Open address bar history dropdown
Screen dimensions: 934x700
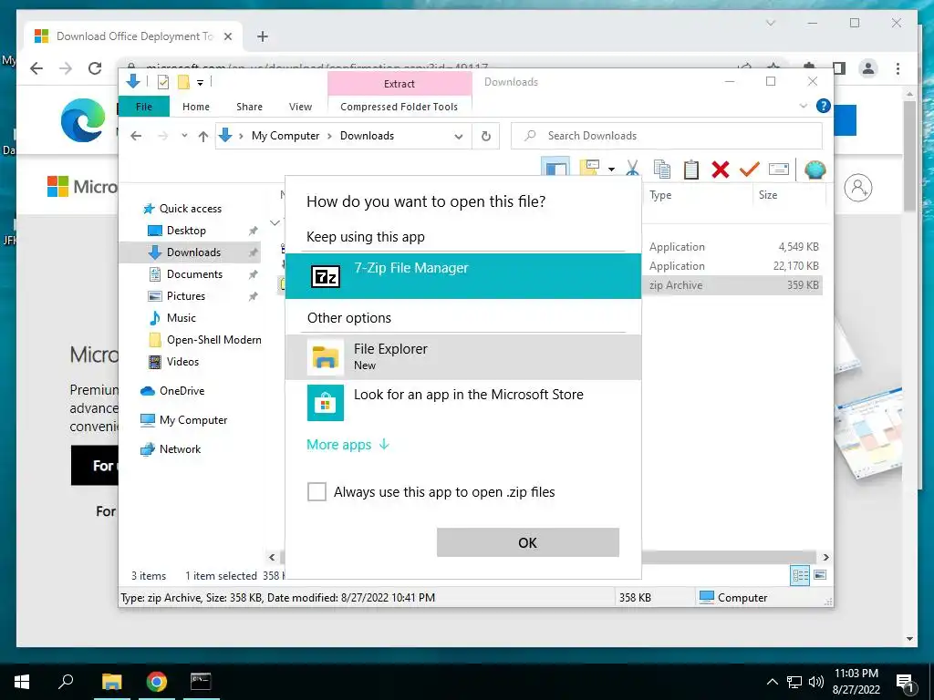[459, 137]
